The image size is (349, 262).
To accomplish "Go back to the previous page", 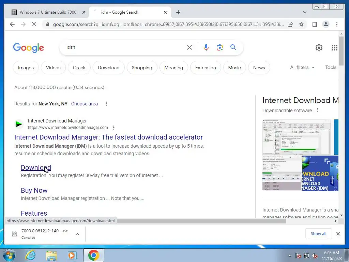I will click(x=12, y=24).
